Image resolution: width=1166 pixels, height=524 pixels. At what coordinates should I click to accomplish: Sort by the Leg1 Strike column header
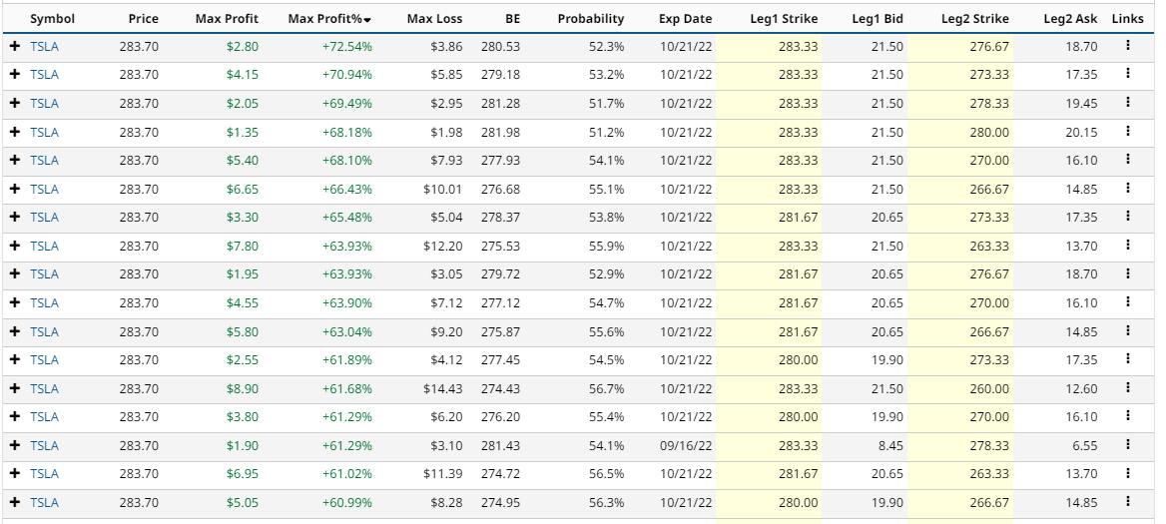(783, 19)
